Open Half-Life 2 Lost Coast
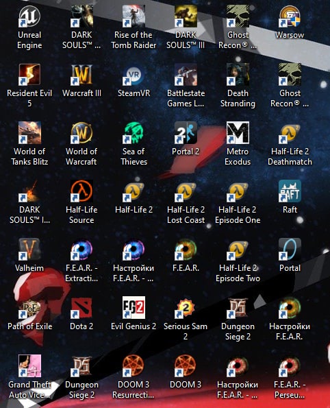Viewport: 330px width, 408px height. click(186, 191)
